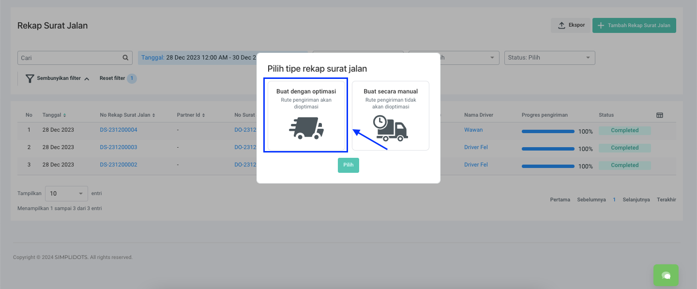Screen dimensions: 697x289
Task: Choose the Buat secara manual card
Action: pyautogui.click(x=390, y=116)
